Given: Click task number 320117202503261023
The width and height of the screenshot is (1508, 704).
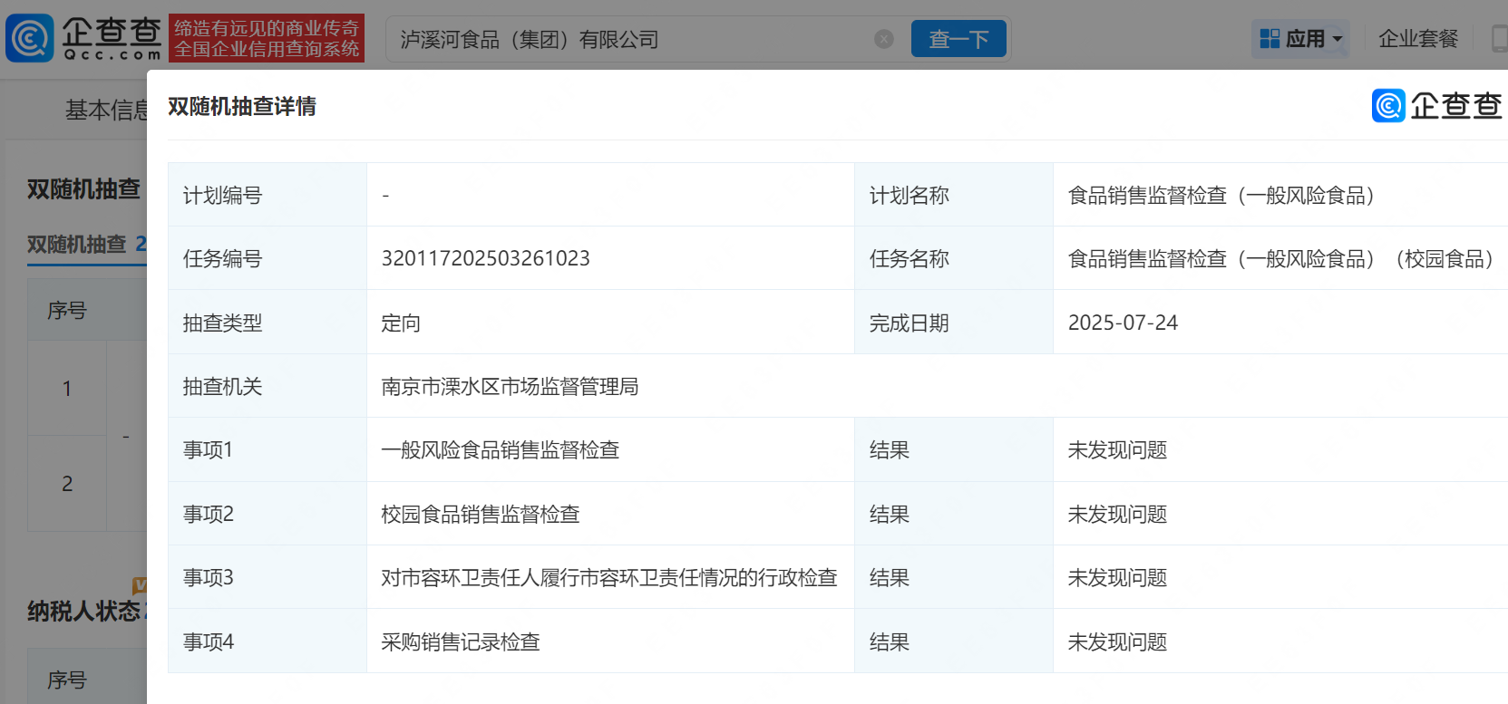Looking at the screenshot, I should (485, 258).
